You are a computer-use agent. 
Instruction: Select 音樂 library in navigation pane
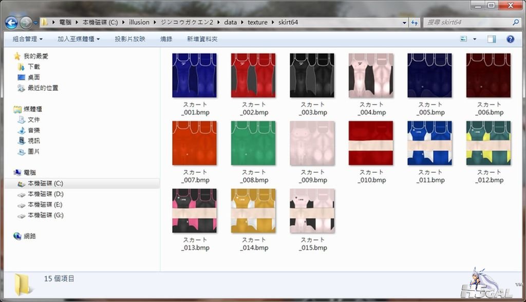click(x=33, y=130)
